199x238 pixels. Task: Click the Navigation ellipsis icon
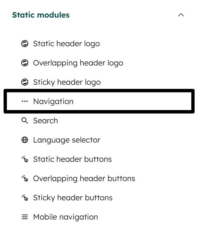pyautogui.click(x=25, y=101)
